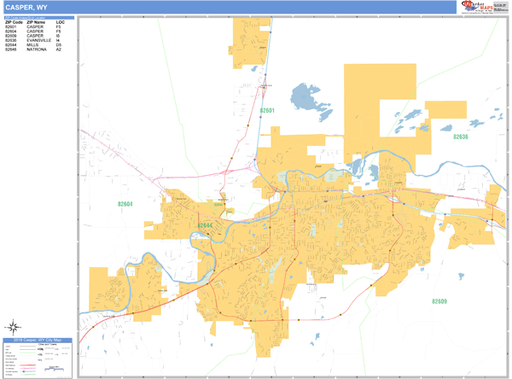
Task: Click the ZIP Code column header
Action: pyautogui.click(x=14, y=21)
